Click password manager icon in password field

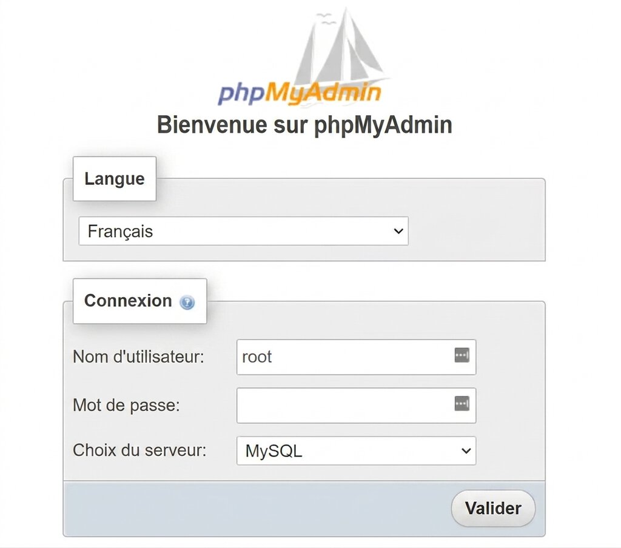click(462, 403)
